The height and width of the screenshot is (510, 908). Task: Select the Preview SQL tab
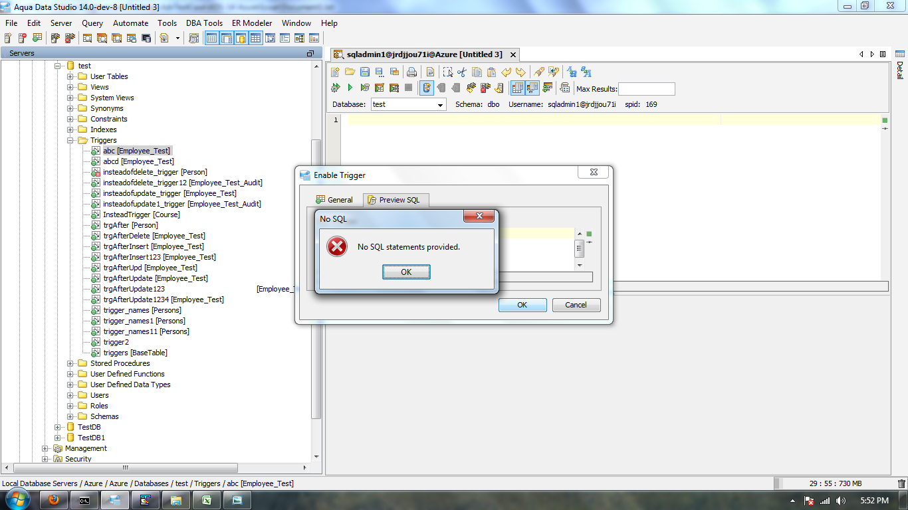396,199
